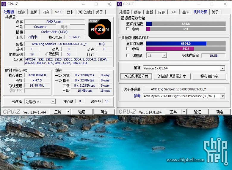Select the SPD tab in right window
Image resolution: width=232 pixels, height=170 pixels.
coord(174,12)
